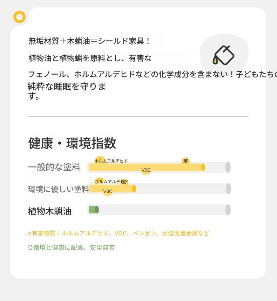
Task: Click gray end cap of 植物木蝋油 bar
Action: (228, 210)
